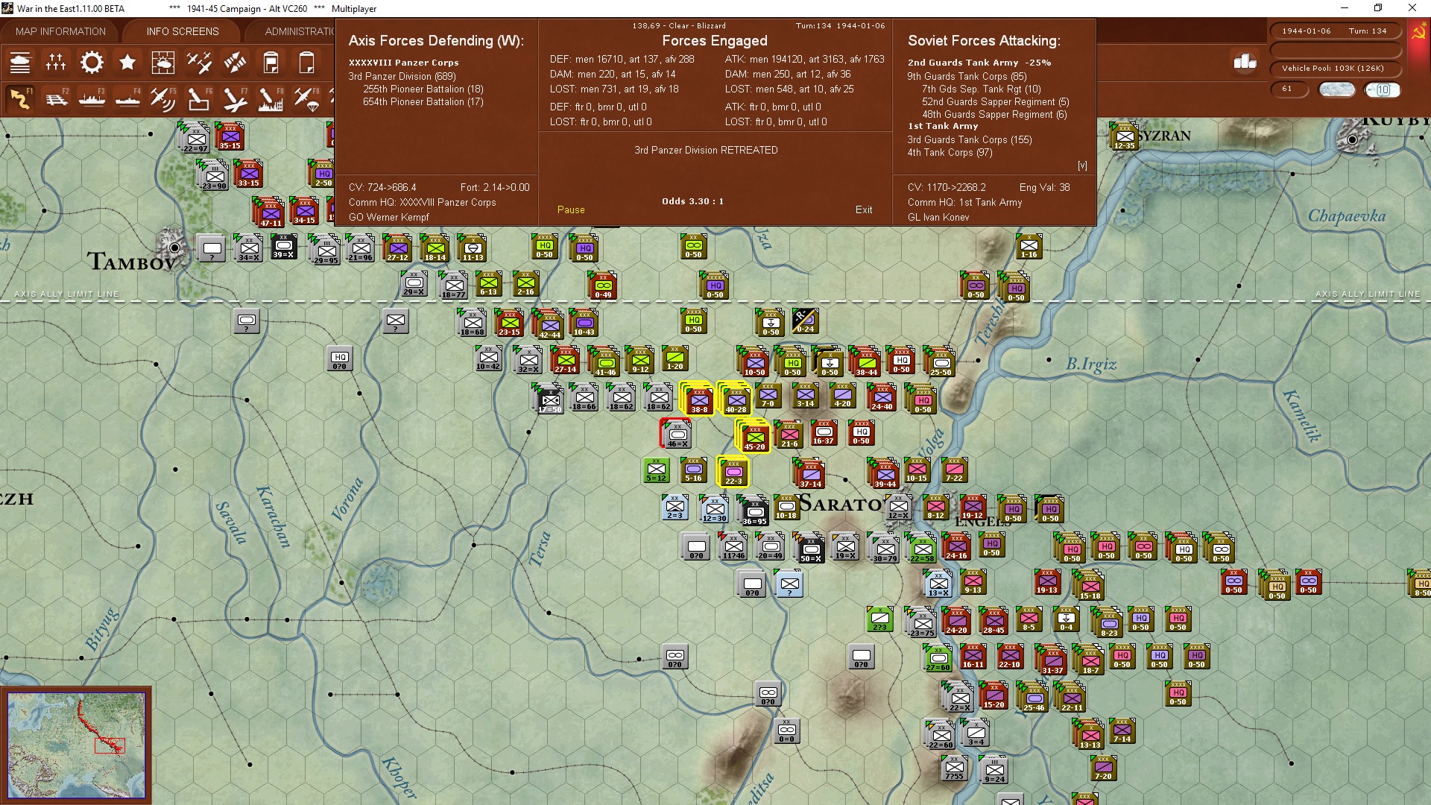The height and width of the screenshot is (805, 1431).
Task: Open the losses screen crosses icon
Action: [x=56, y=63]
